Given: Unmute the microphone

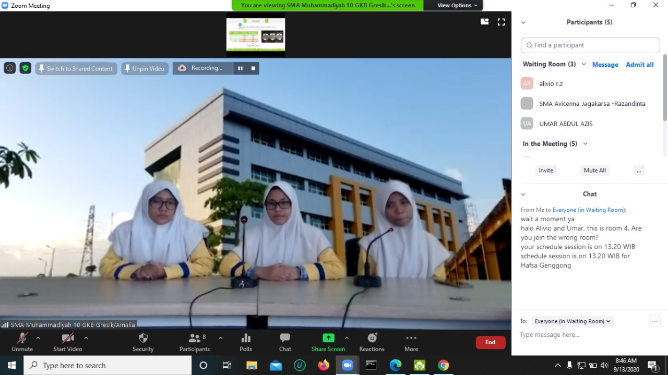Looking at the screenshot, I should point(22,342).
